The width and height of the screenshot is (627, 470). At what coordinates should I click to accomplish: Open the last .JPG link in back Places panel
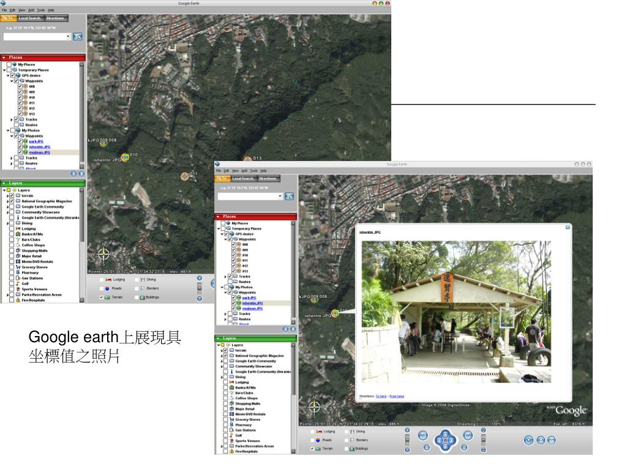click(40, 152)
